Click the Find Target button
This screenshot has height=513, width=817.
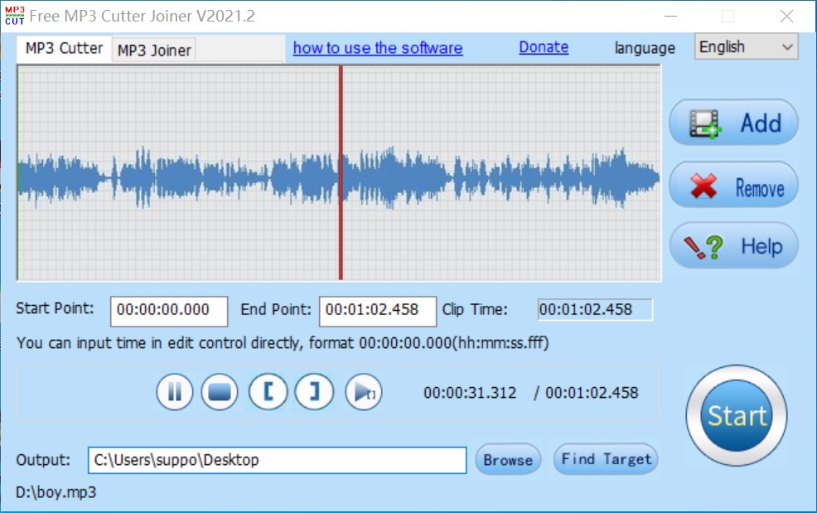(x=605, y=459)
